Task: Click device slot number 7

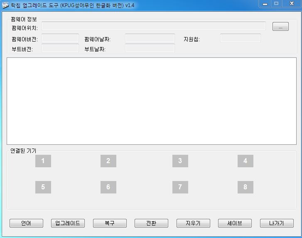Action: 180,187
